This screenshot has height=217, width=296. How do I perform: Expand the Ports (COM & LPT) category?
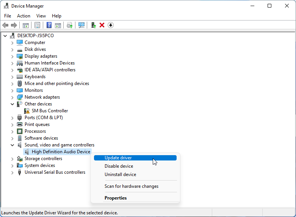coord(12,118)
